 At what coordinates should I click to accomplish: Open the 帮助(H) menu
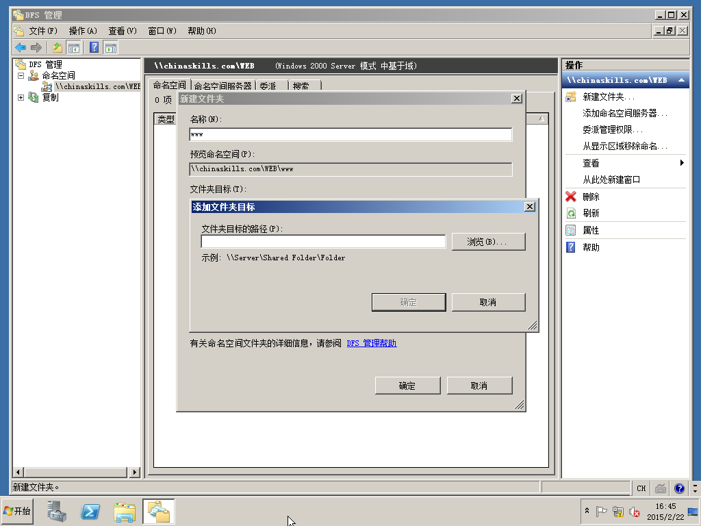pos(202,30)
